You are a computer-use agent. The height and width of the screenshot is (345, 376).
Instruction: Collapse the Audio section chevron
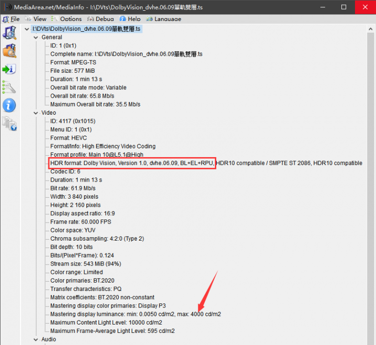click(x=36, y=340)
